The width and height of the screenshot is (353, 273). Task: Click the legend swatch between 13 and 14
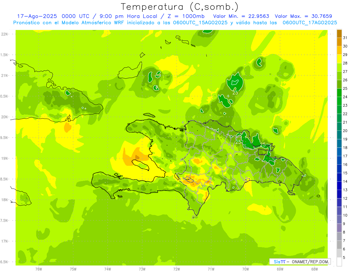point(339,186)
